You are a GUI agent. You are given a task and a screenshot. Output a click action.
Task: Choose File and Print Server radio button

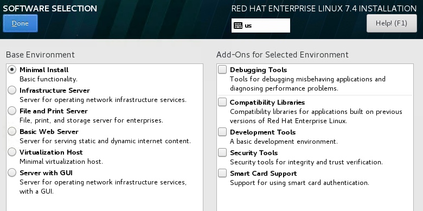(x=12, y=111)
